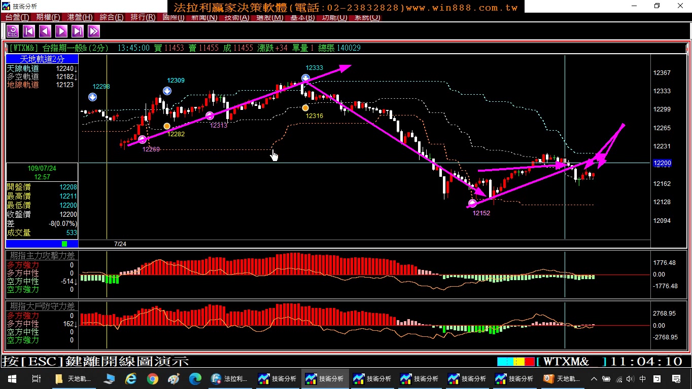Open Google Chrome from the taskbar
Image resolution: width=692 pixels, height=389 pixels.
tap(152, 379)
